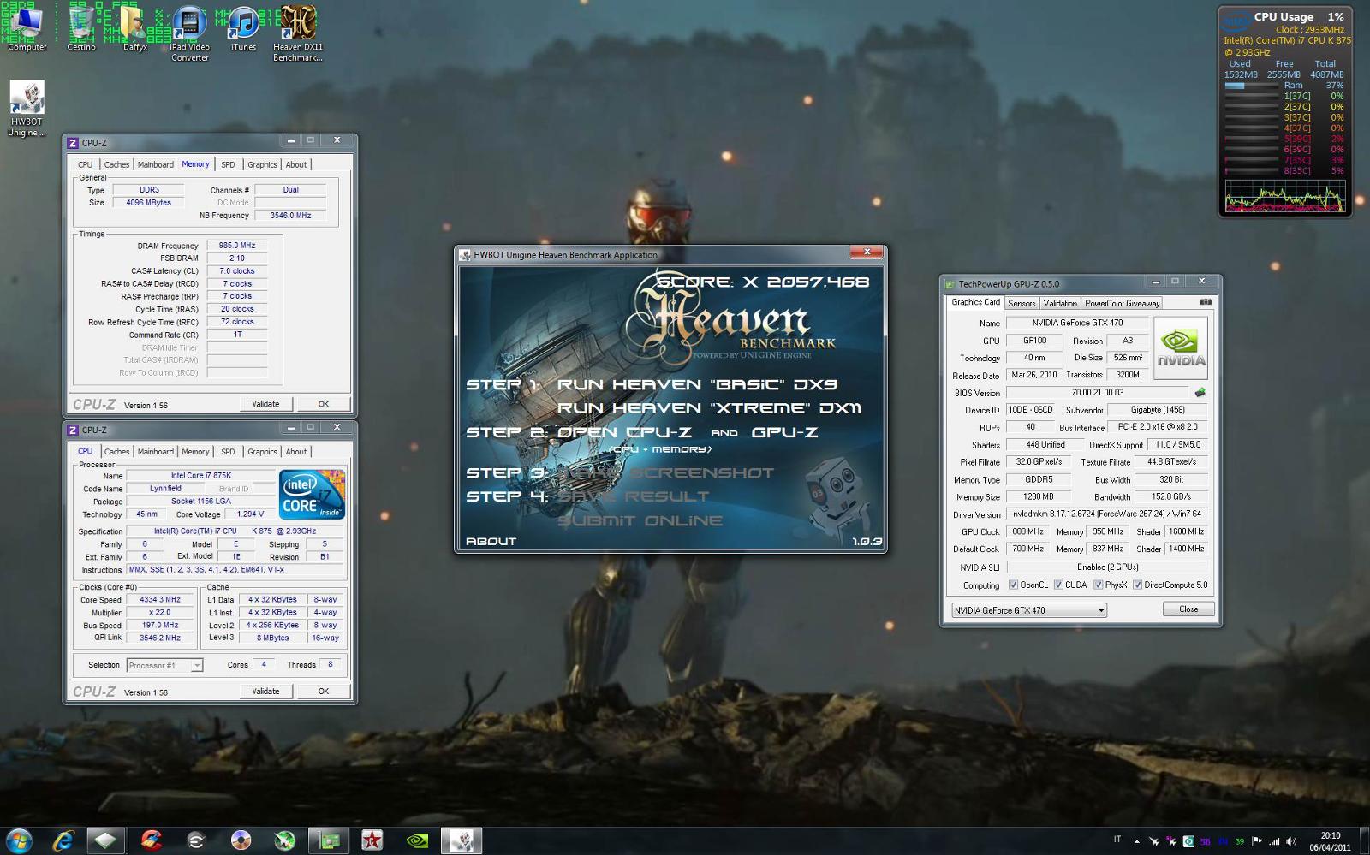The width and height of the screenshot is (1370, 855).
Task: Show hidden tray icons arrow
Action: [1137, 841]
